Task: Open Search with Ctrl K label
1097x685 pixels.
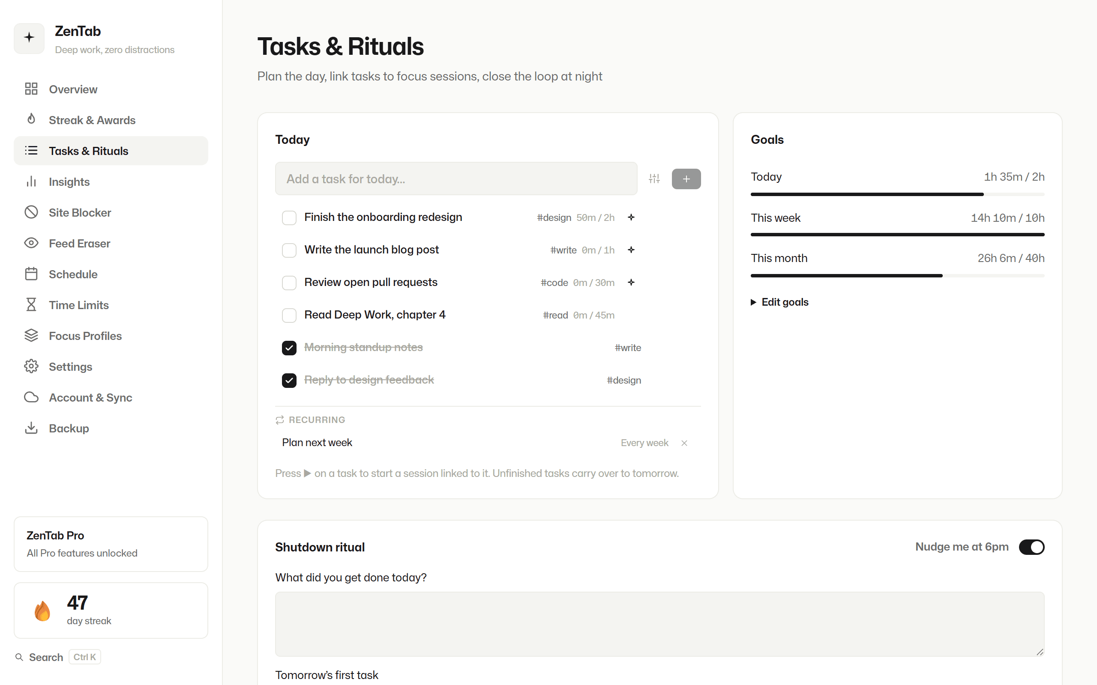Action: point(57,657)
